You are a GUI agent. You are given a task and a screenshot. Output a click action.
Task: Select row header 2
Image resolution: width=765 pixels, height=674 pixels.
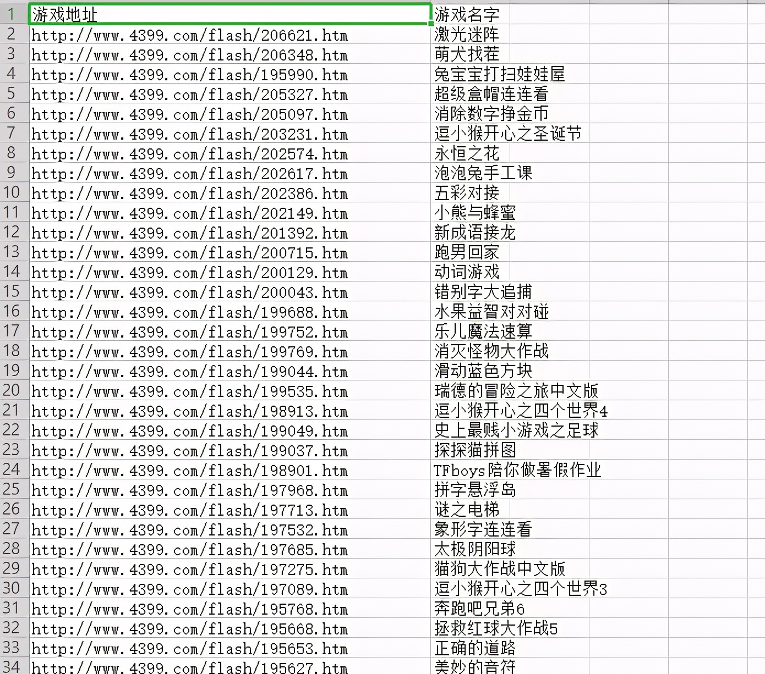[12, 35]
